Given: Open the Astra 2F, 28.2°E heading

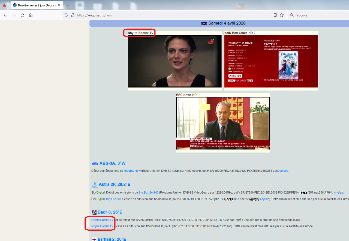Looking at the screenshot, I should tap(115, 184).
